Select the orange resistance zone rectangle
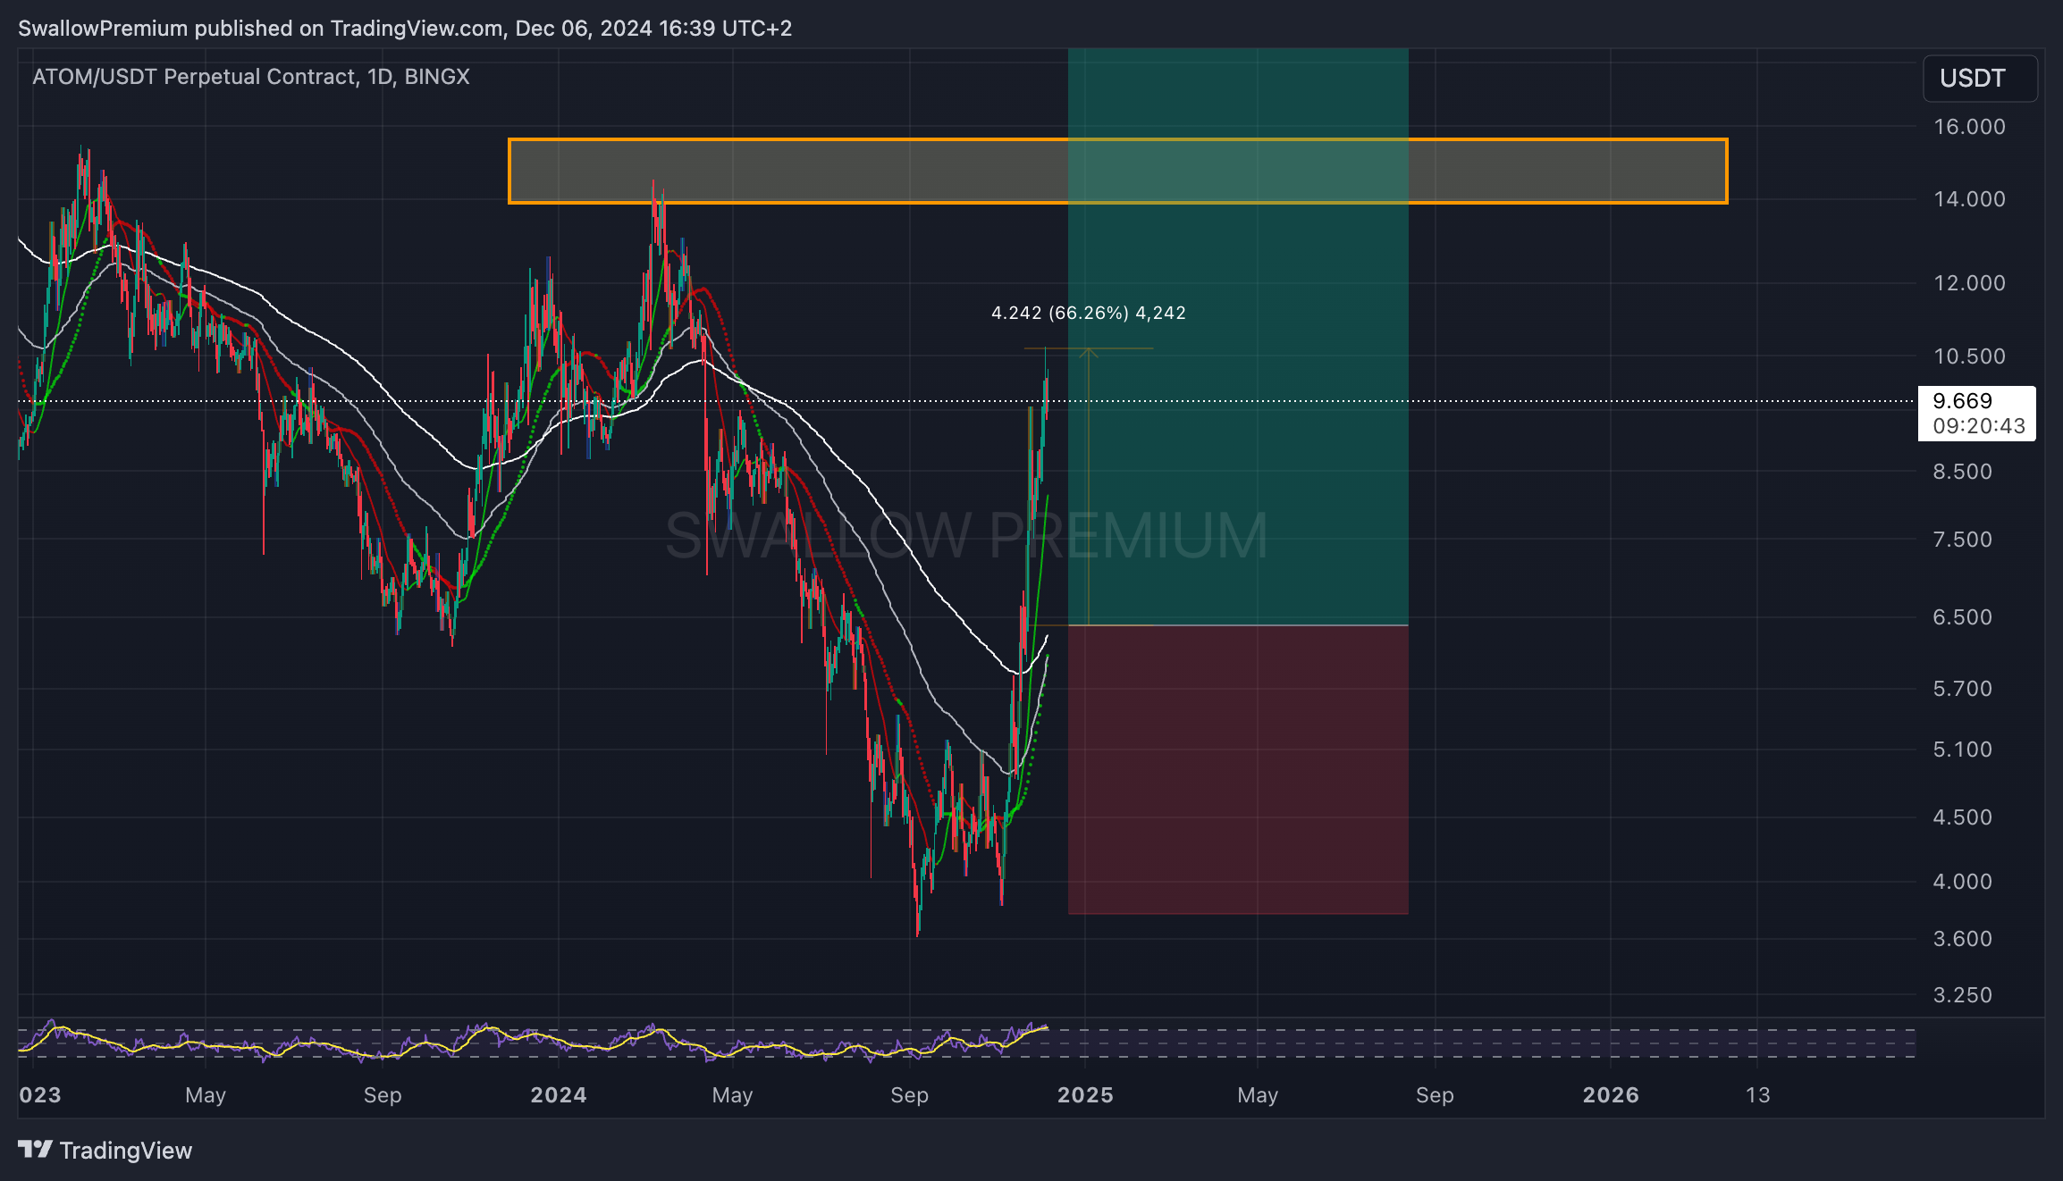 click(1117, 172)
